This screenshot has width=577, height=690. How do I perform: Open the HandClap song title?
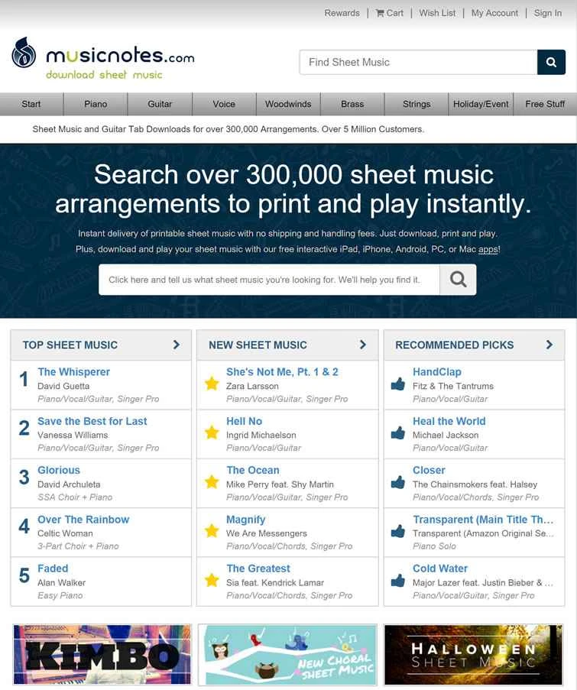pyautogui.click(x=437, y=372)
